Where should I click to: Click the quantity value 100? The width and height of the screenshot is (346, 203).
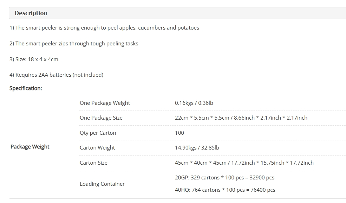pyautogui.click(x=179, y=133)
